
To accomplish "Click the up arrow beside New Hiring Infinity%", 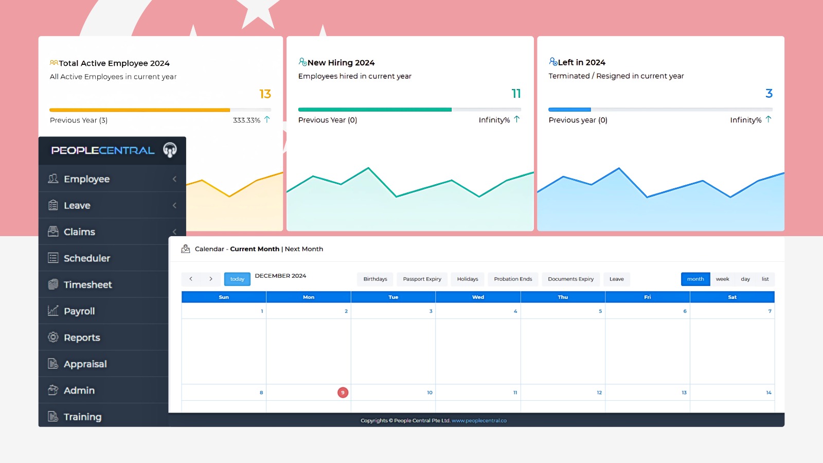I will coord(517,119).
